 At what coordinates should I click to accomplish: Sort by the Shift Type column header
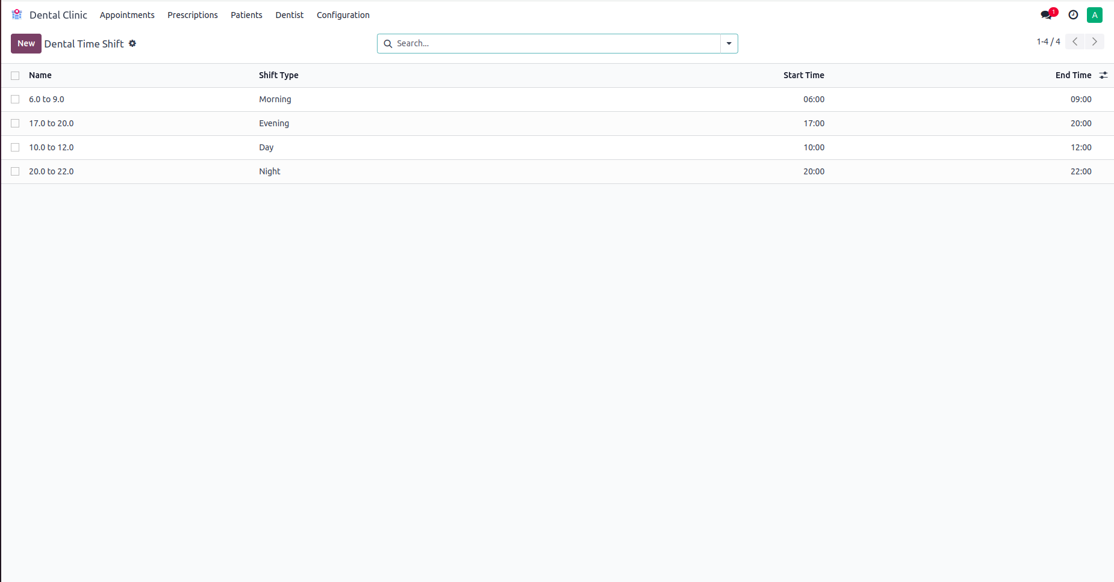pos(279,75)
